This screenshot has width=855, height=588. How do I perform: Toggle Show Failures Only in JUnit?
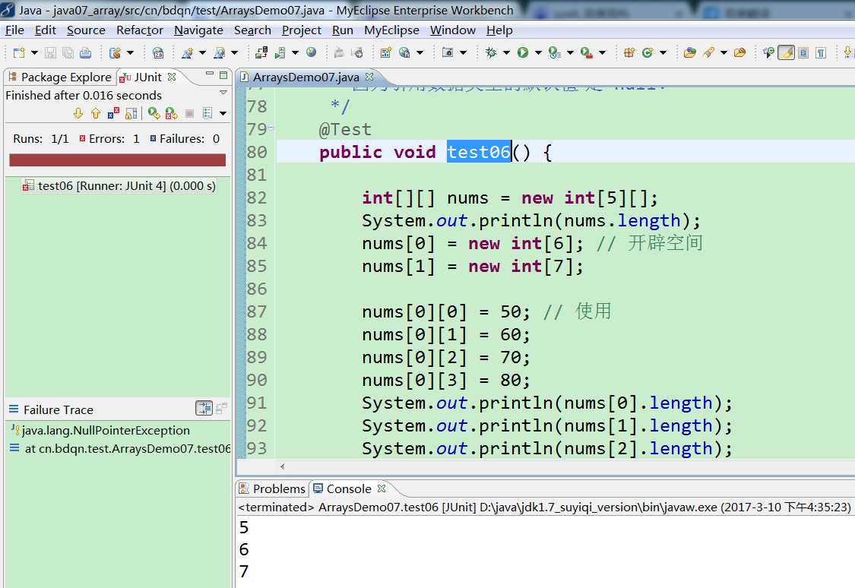point(113,113)
